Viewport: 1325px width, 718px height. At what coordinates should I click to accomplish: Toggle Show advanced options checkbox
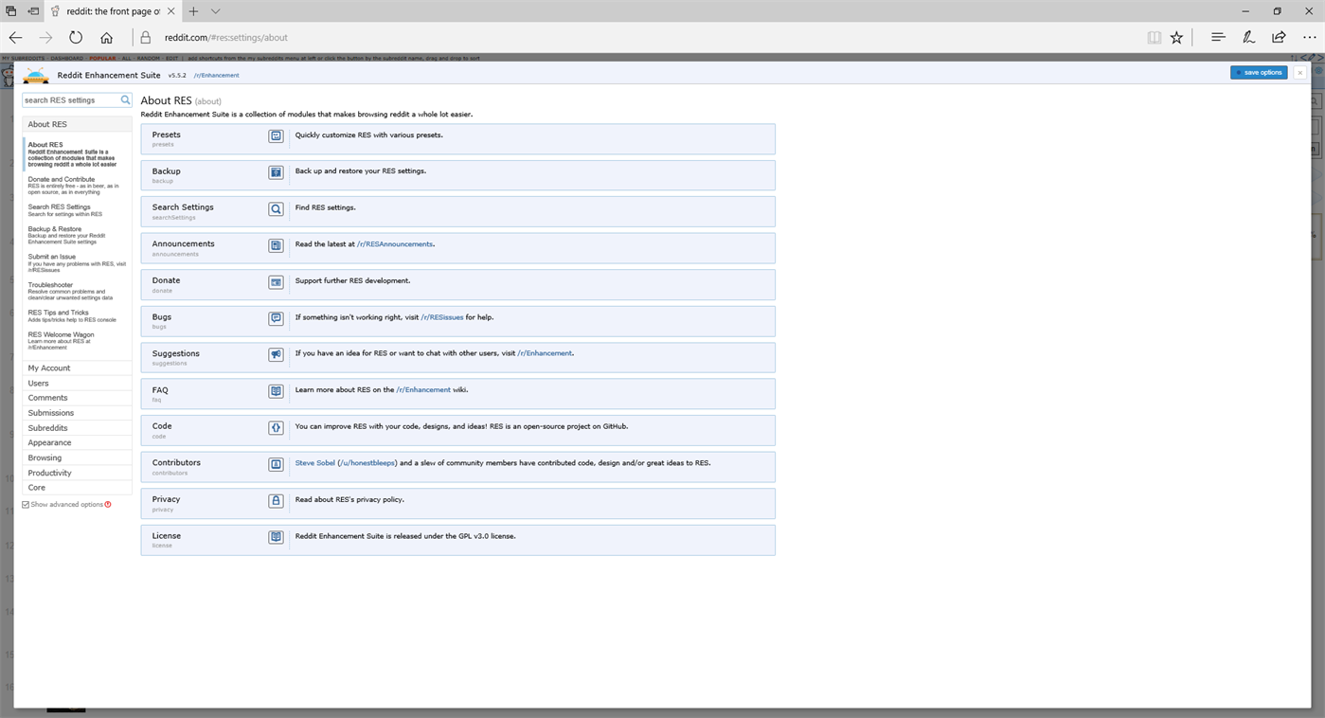point(26,505)
